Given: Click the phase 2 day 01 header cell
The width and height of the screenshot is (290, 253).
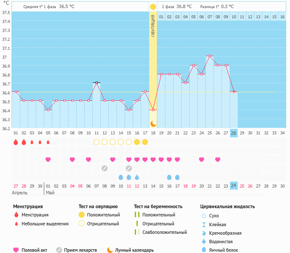Looking at the screenshot, I should click(x=161, y=17).
